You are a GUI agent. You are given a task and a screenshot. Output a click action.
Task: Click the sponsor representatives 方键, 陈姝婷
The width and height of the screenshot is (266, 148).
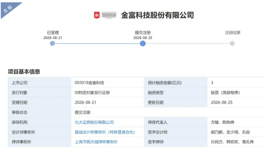(222, 122)
